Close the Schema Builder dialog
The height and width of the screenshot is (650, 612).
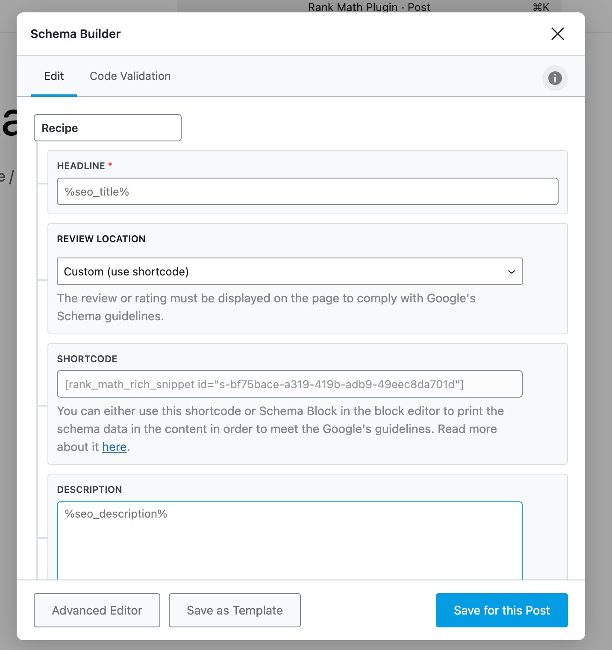[557, 34]
